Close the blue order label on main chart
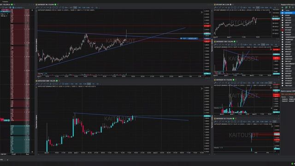 tap(181, 39)
